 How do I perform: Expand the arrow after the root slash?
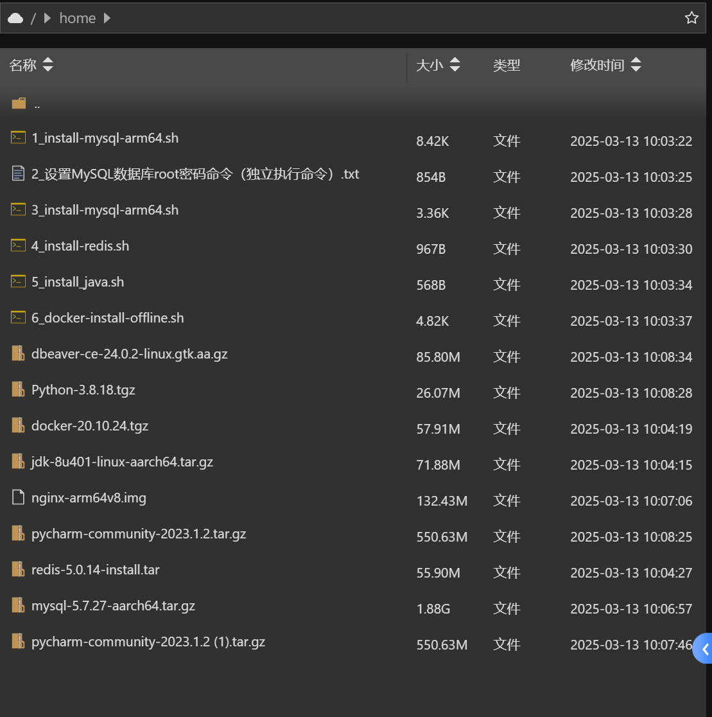[x=47, y=18]
